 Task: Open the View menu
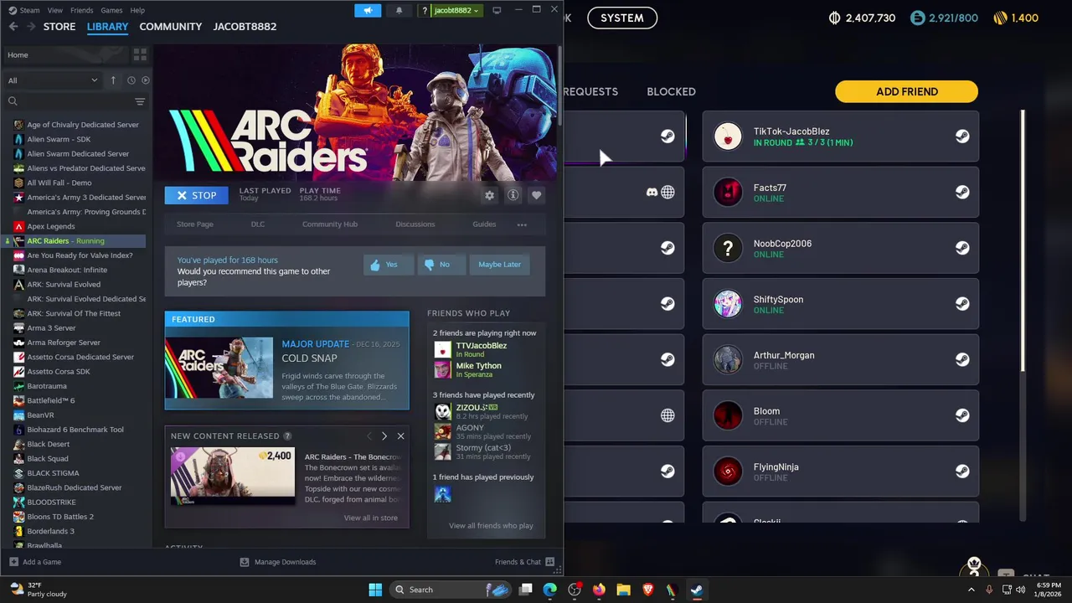pos(54,10)
